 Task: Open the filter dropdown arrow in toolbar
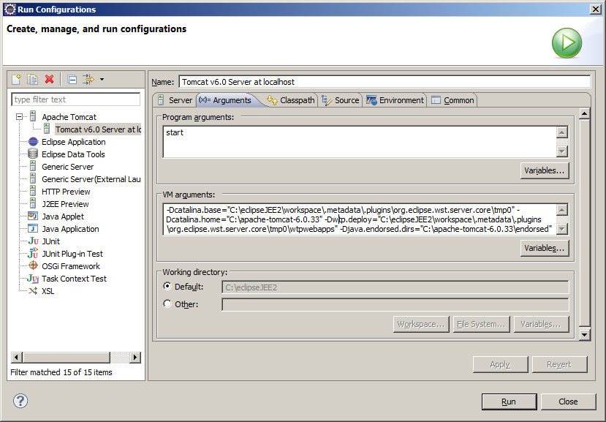click(102, 79)
